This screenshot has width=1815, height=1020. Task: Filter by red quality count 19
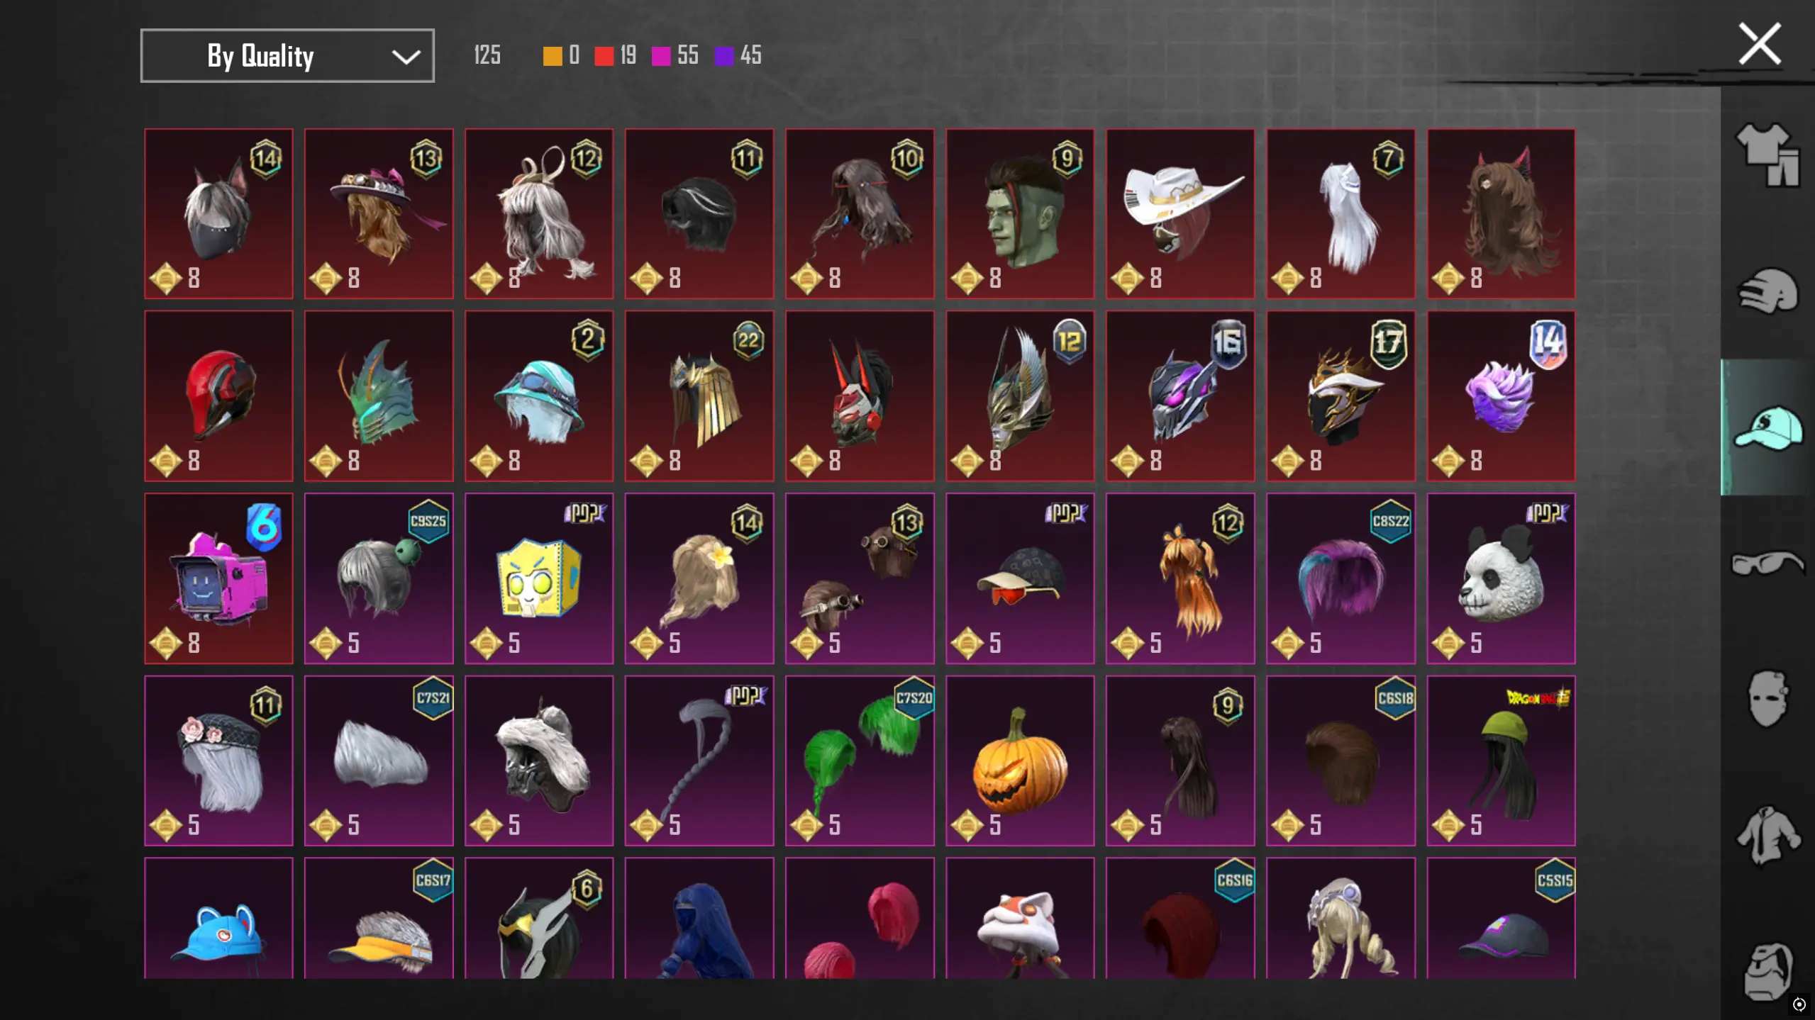[x=616, y=55]
